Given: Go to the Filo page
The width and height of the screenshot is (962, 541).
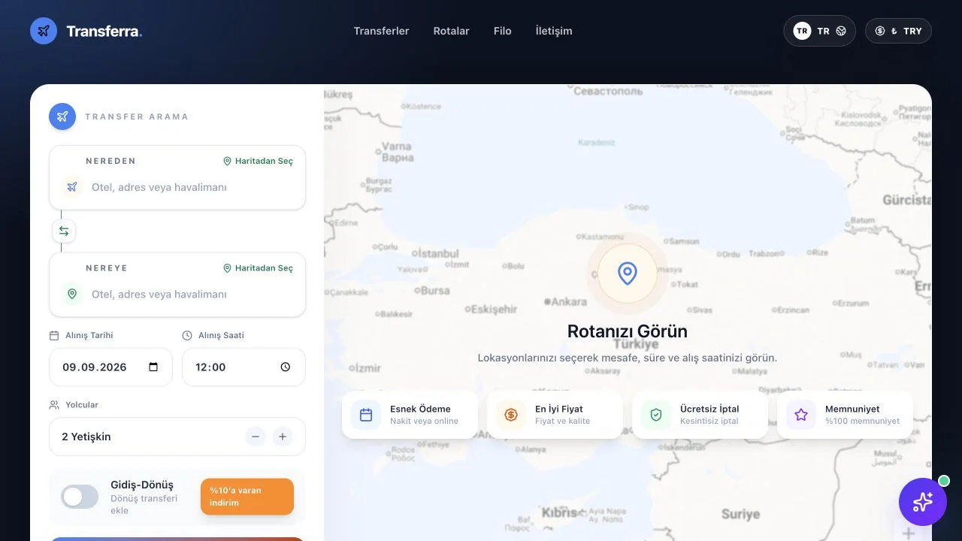Looking at the screenshot, I should pyautogui.click(x=502, y=31).
